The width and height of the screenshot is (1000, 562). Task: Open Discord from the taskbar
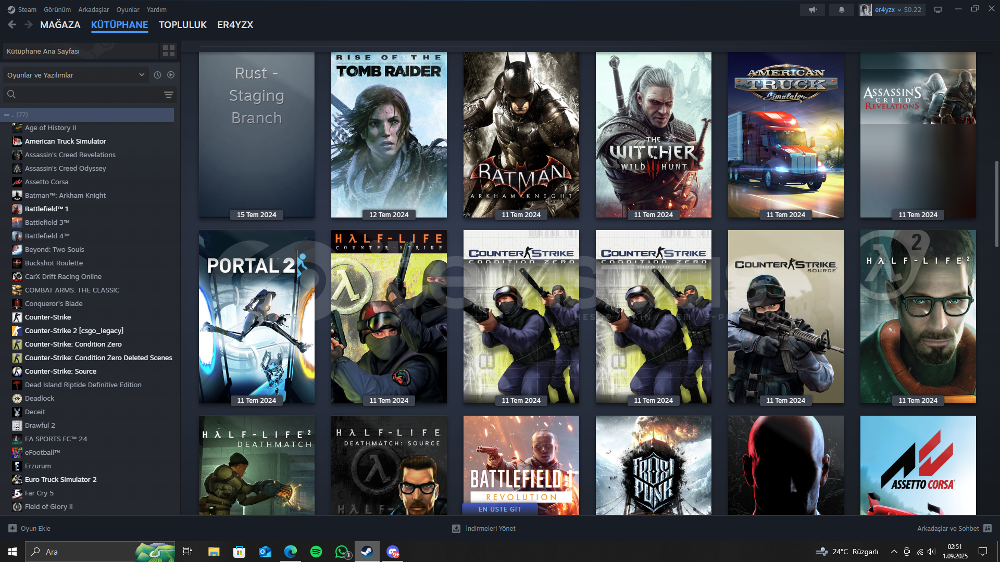[x=393, y=552]
